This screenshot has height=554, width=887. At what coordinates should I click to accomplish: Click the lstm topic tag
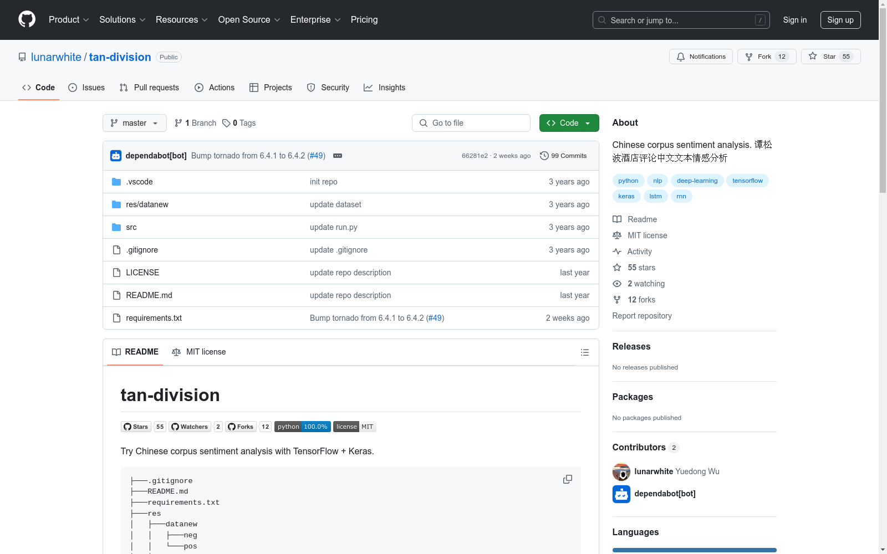click(x=655, y=196)
